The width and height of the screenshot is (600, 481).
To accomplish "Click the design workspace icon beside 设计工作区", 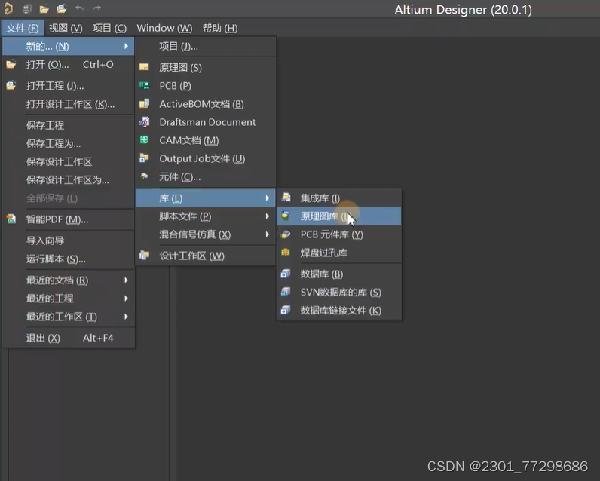I will [144, 256].
